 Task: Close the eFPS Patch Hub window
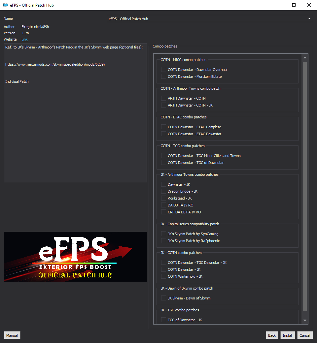[x=309, y=5]
